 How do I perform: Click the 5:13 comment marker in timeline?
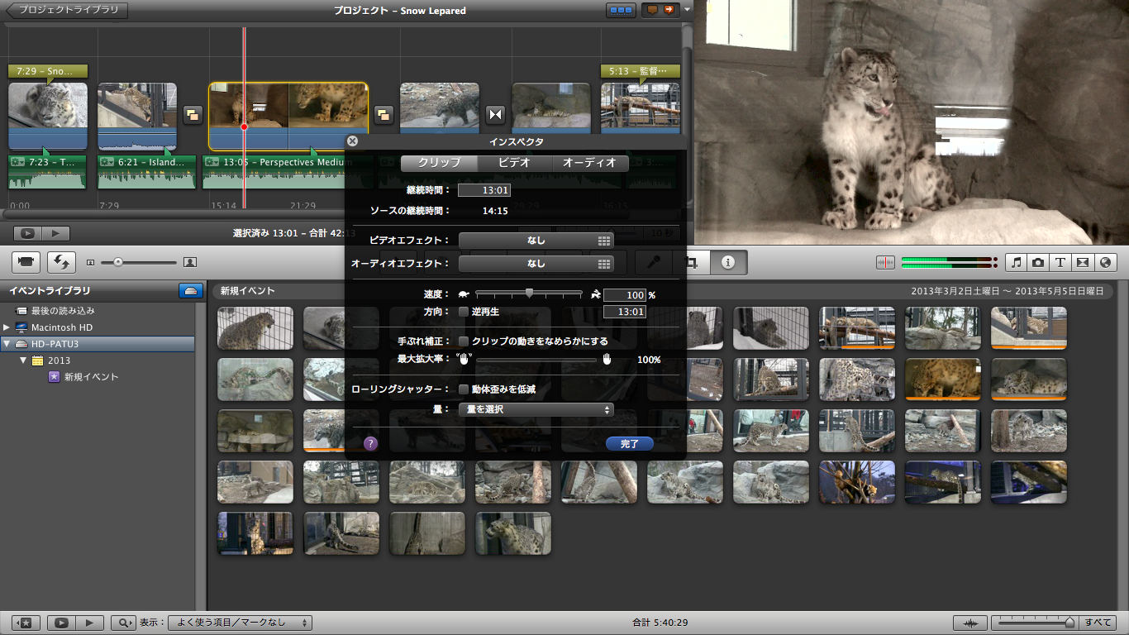point(640,72)
